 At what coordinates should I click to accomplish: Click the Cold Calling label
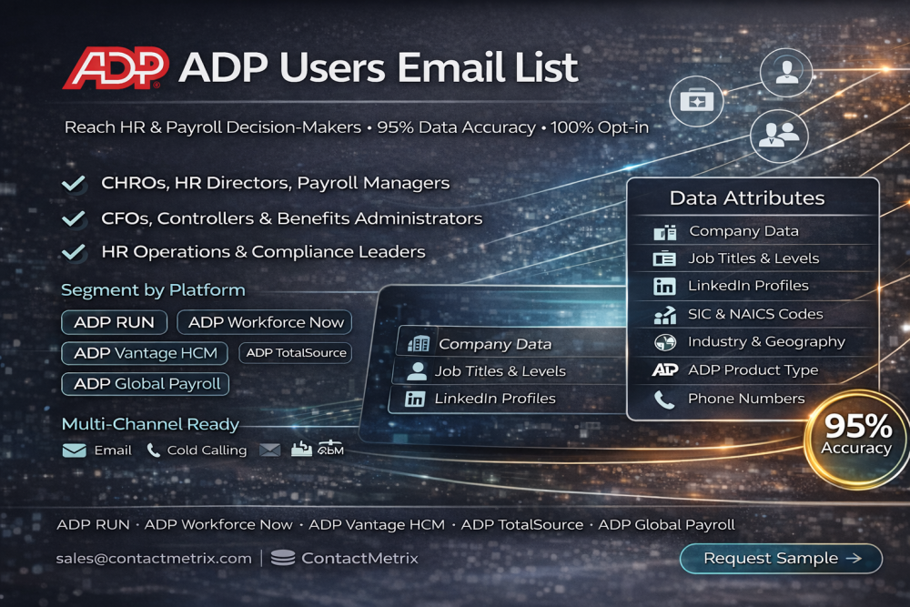click(207, 450)
